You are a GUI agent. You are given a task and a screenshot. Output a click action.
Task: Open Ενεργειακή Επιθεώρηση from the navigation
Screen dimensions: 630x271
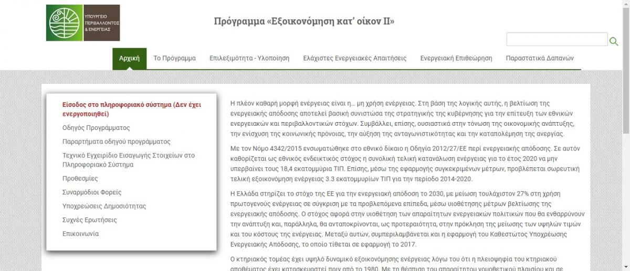coord(456,58)
